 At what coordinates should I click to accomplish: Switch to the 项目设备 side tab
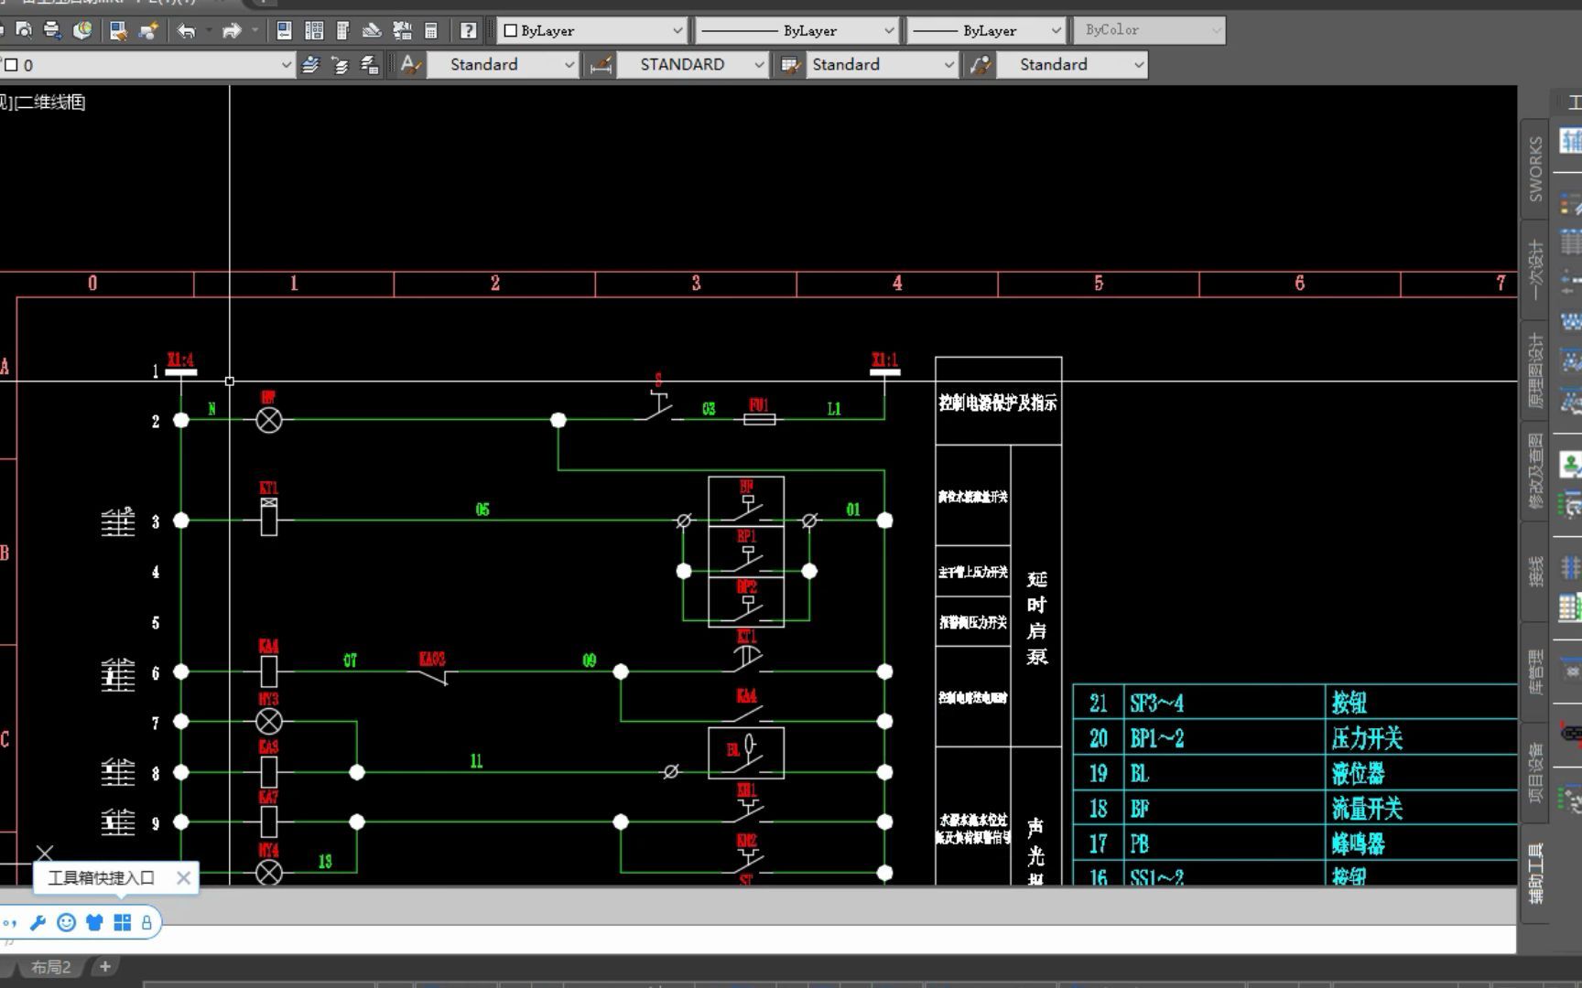(1535, 773)
